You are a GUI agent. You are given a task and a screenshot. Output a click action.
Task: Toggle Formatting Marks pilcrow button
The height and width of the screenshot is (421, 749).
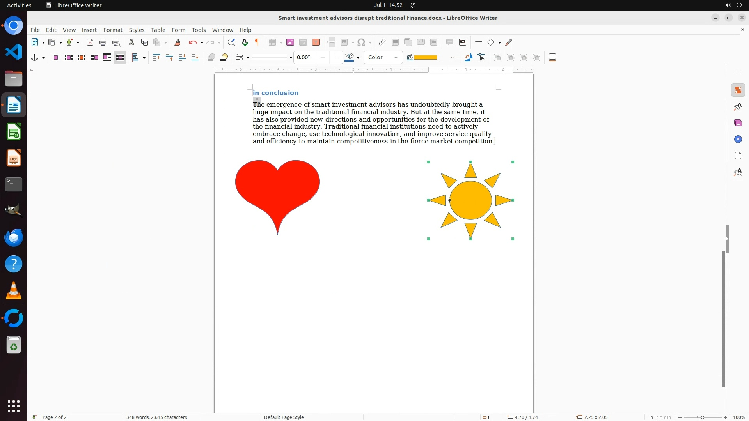point(257,42)
